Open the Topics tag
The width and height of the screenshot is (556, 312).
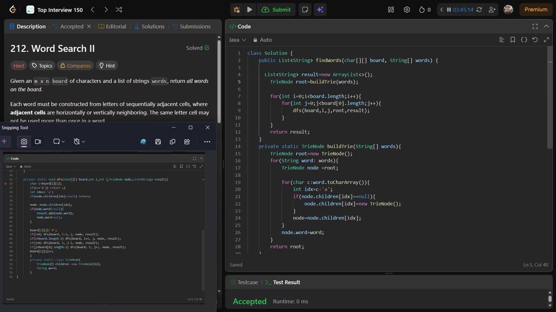[x=42, y=66]
